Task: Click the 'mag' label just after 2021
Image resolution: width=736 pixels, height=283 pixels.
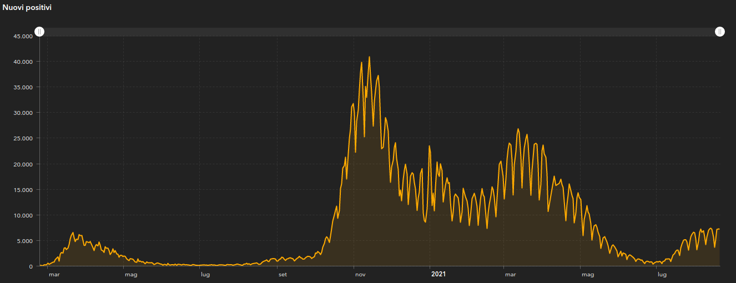Action: coord(588,274)
